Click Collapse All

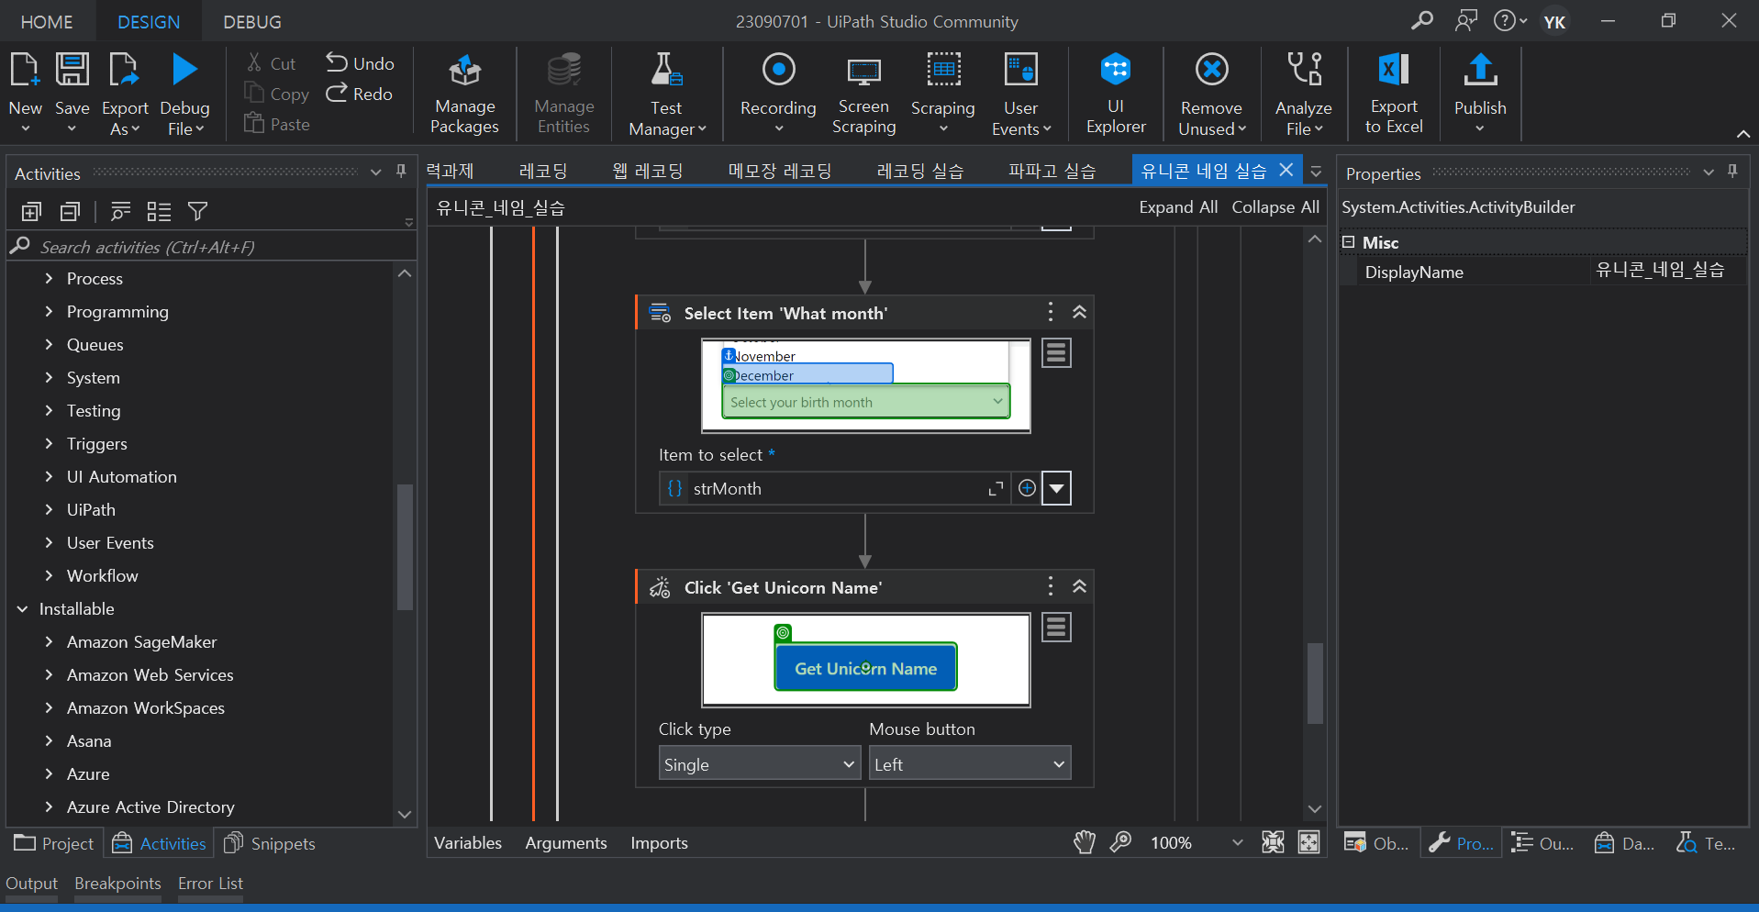point(1275,207)
